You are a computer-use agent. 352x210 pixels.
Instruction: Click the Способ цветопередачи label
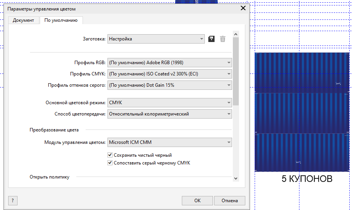point(80,114)
